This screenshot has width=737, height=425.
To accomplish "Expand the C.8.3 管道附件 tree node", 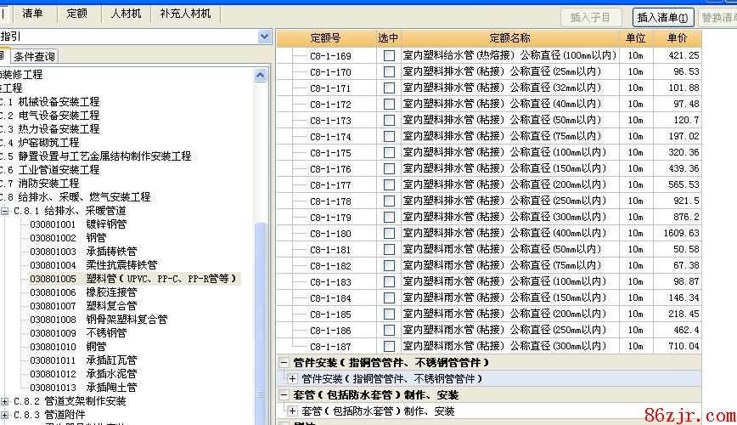I will click(x=5, y=415).
